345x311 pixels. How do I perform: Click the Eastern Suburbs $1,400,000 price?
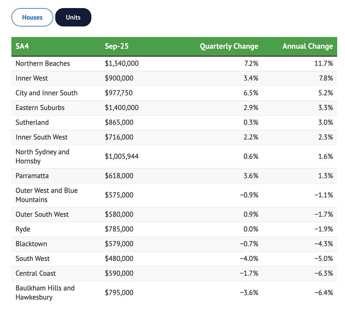coord(122,108)
